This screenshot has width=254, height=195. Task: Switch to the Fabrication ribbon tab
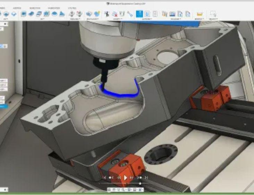tap(54, 8)
